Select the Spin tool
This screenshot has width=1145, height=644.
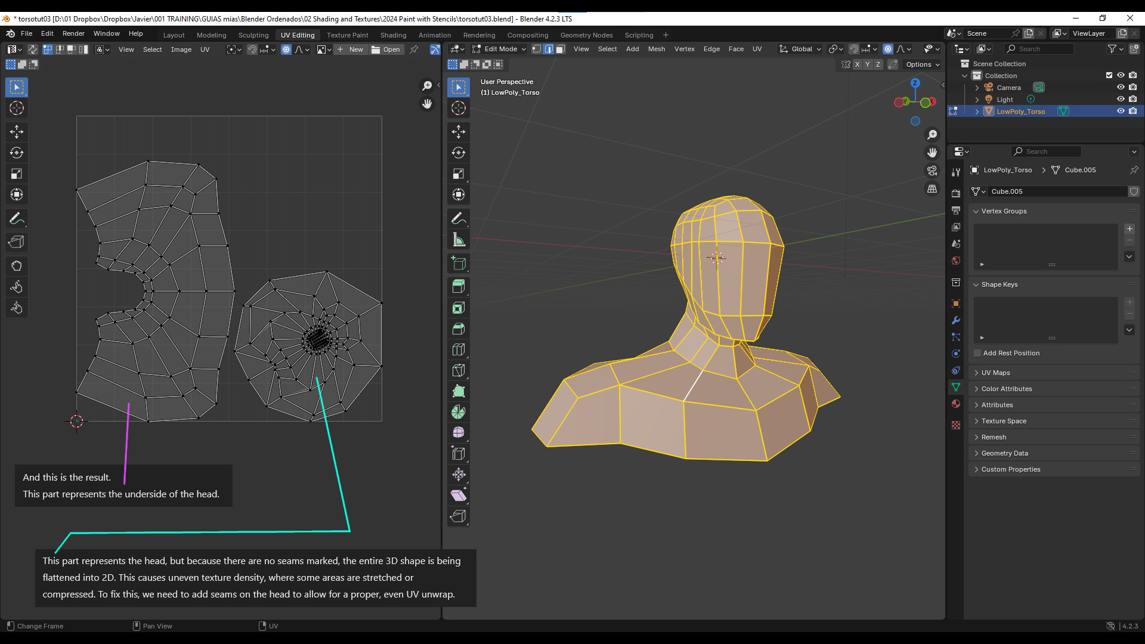pyautogui.click(x=459, y=412)
